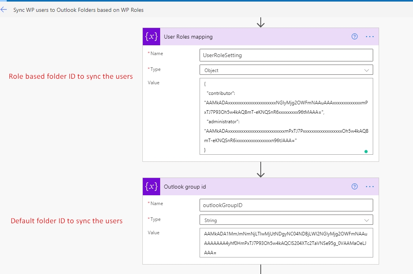
Task: Click the Name label in User Roles mapping
Action: 157,54
